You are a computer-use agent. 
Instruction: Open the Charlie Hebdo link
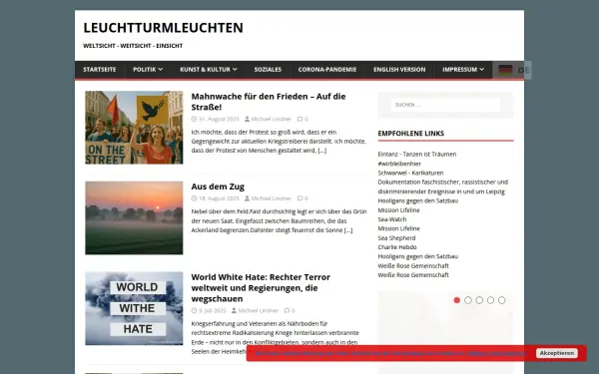(397, 247)
